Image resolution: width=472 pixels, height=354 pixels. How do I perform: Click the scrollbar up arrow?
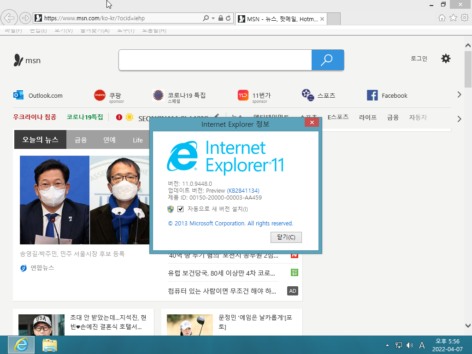pos(468,46)
